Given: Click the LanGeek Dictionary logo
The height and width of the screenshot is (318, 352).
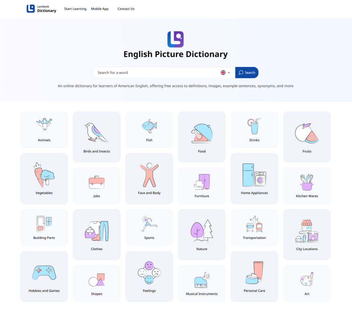Looking at the screenshot, I should coord(41,9).
